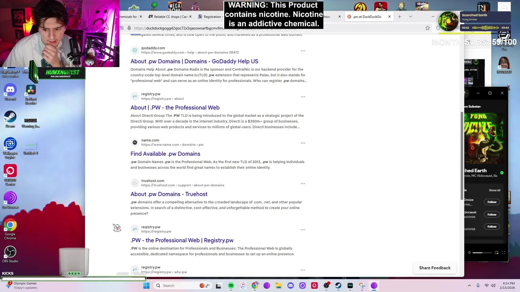Click the microphone system tray icon
The height and width of the screenshot is (292, 520).
point(478,286)
